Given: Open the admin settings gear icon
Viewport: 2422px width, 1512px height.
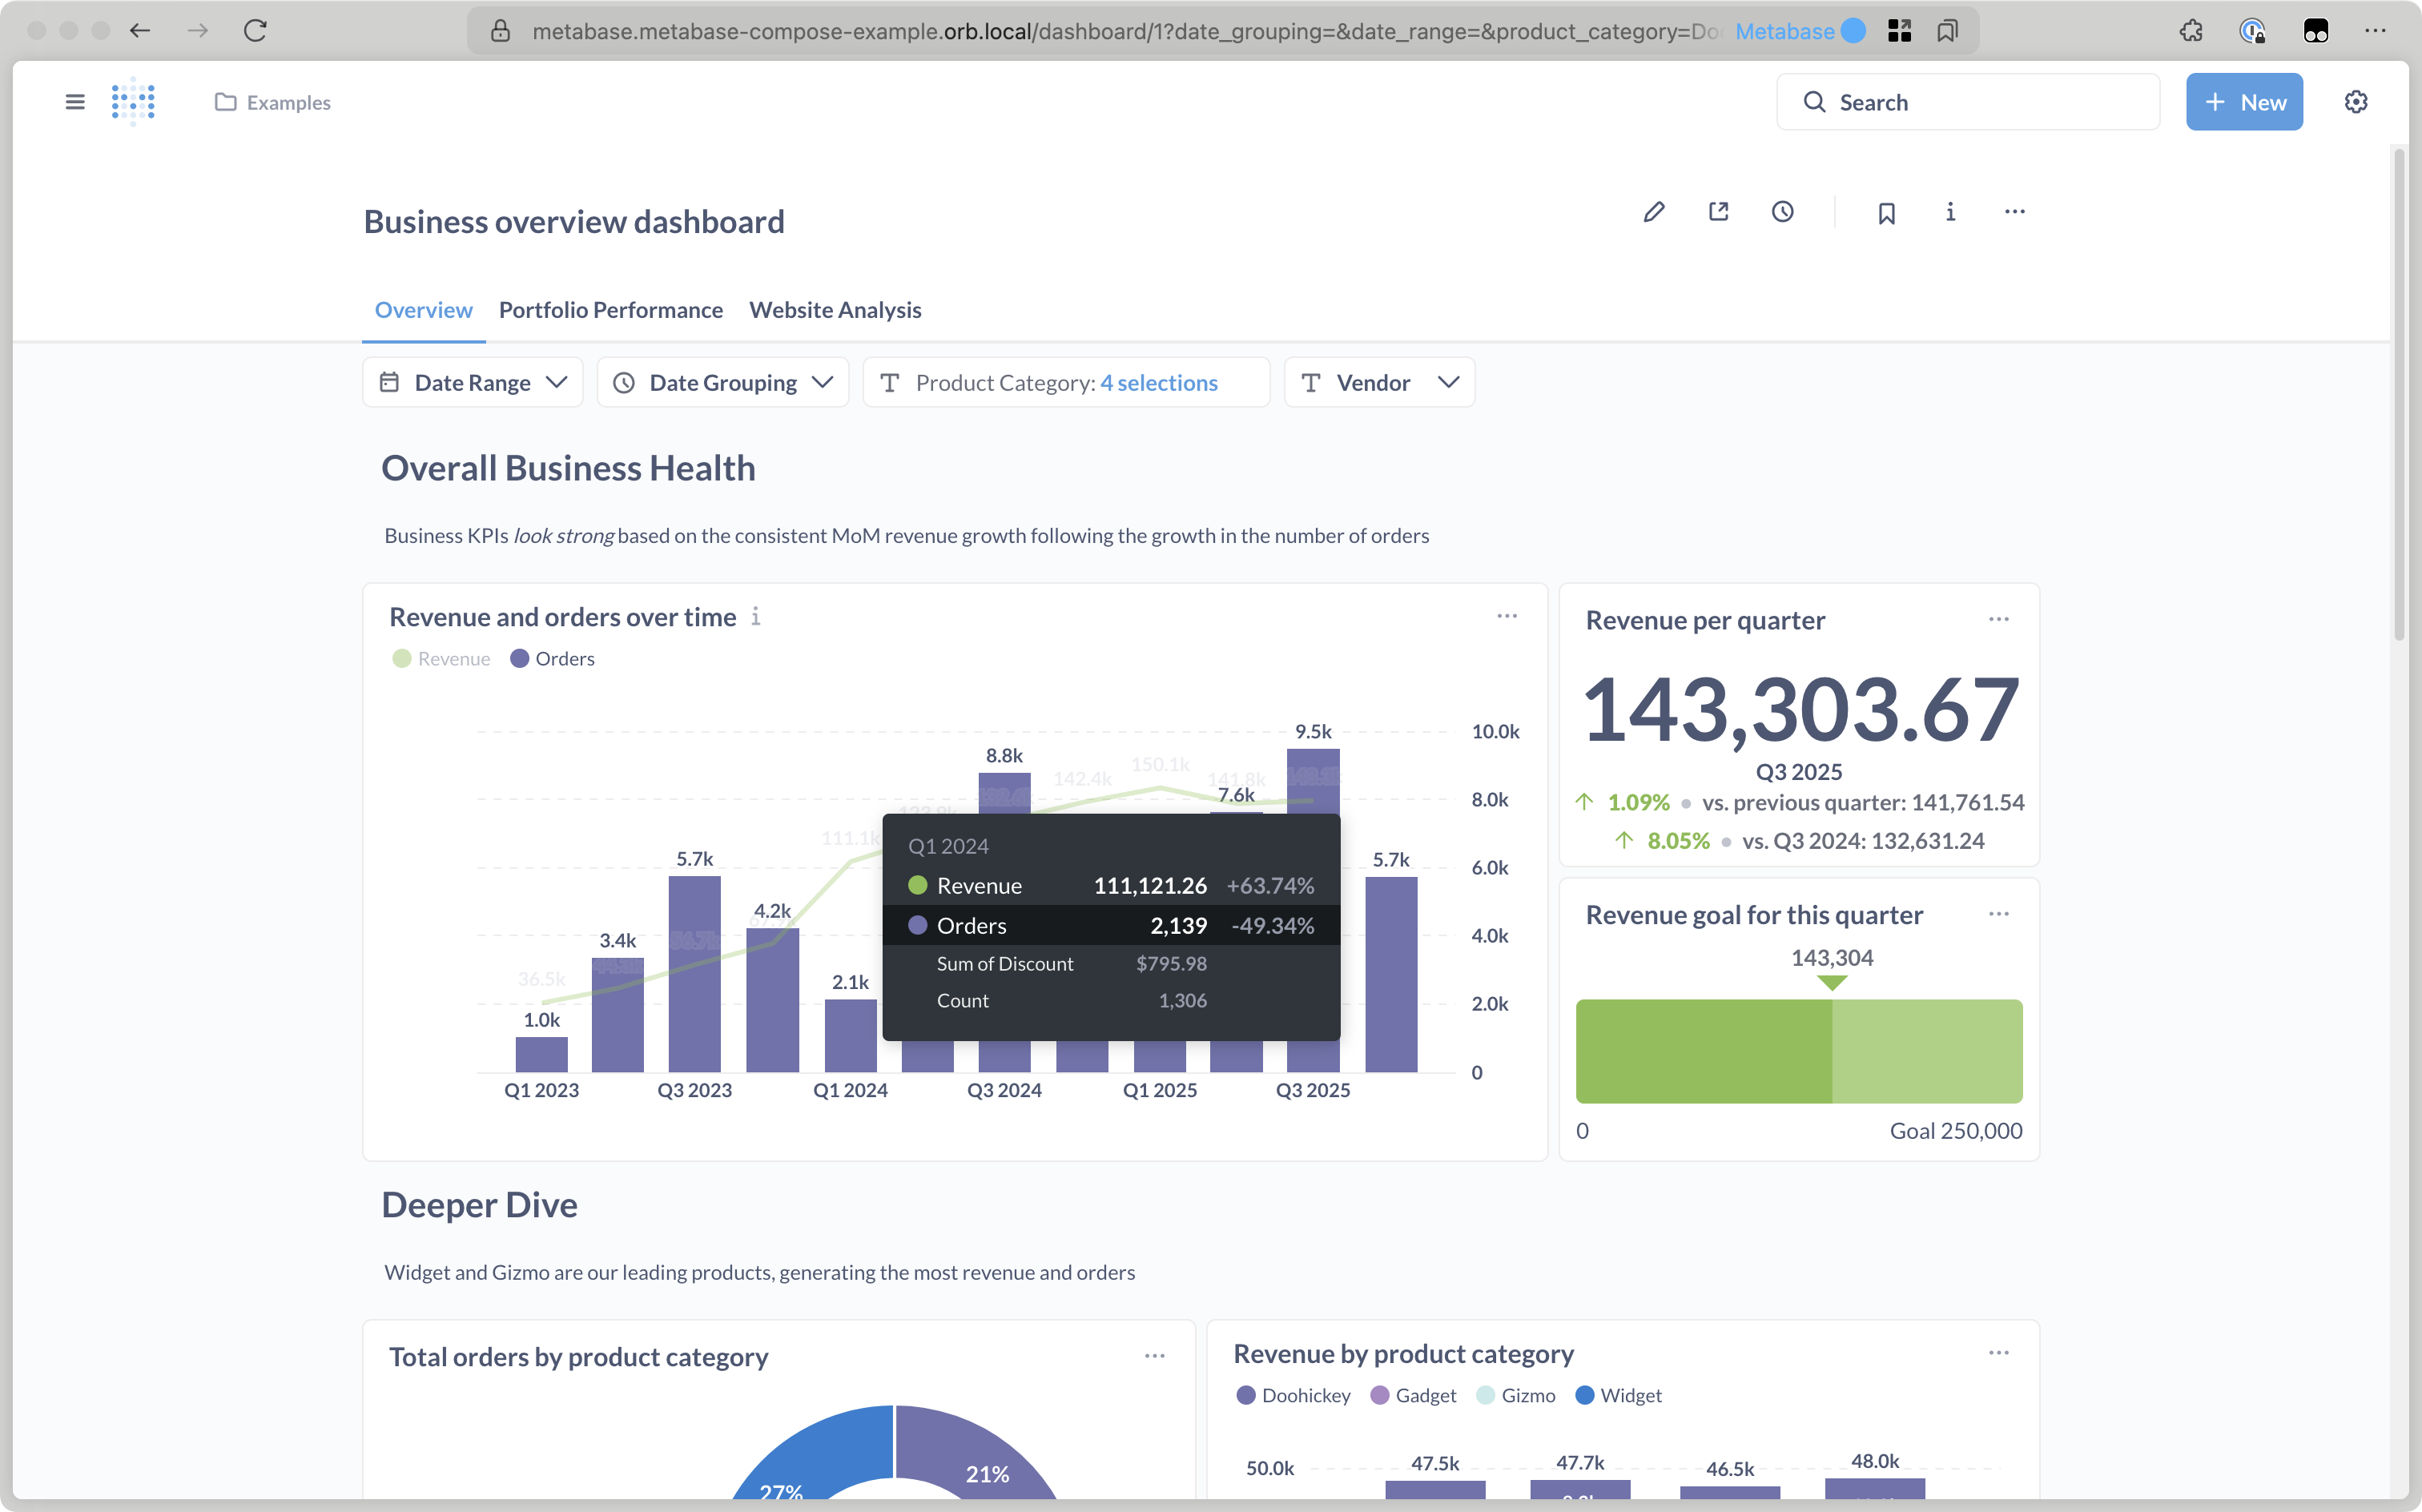Looking at the screenshot, I should tap(2355, 102).
